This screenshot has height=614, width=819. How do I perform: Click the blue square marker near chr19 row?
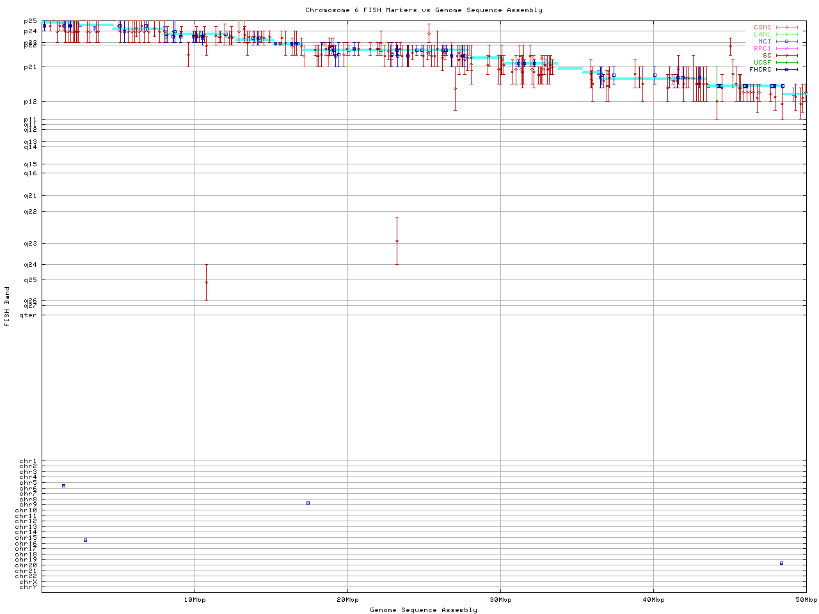pos(781,563)
